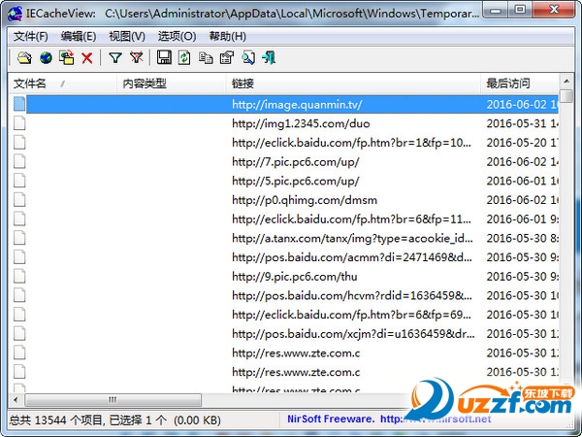
Task: Select row eclick.baidu.com/fp.htm?br=6&fp=69...
Action: click(283, 315)
